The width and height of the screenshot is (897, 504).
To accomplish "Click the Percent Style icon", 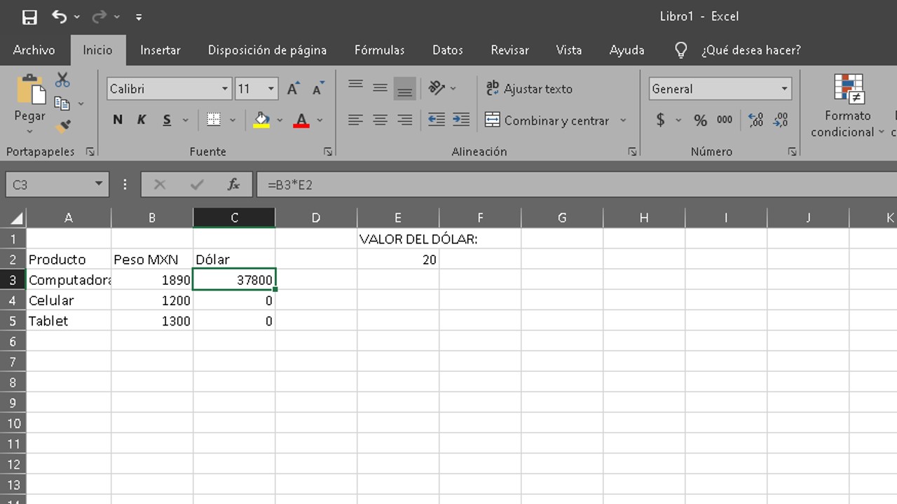I will point(700,120).
